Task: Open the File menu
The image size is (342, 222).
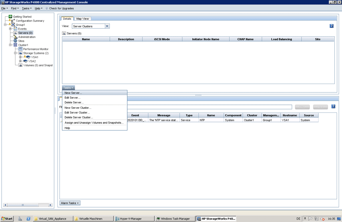Action: tap(4, 8)
